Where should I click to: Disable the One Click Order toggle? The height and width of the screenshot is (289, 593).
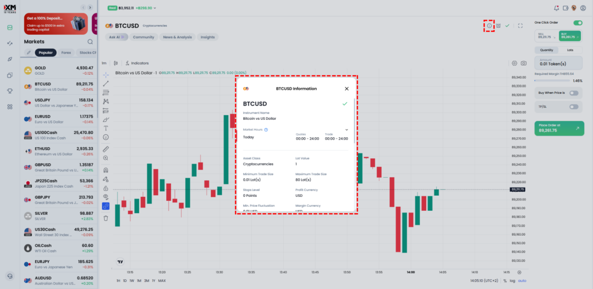pos(577,23)
